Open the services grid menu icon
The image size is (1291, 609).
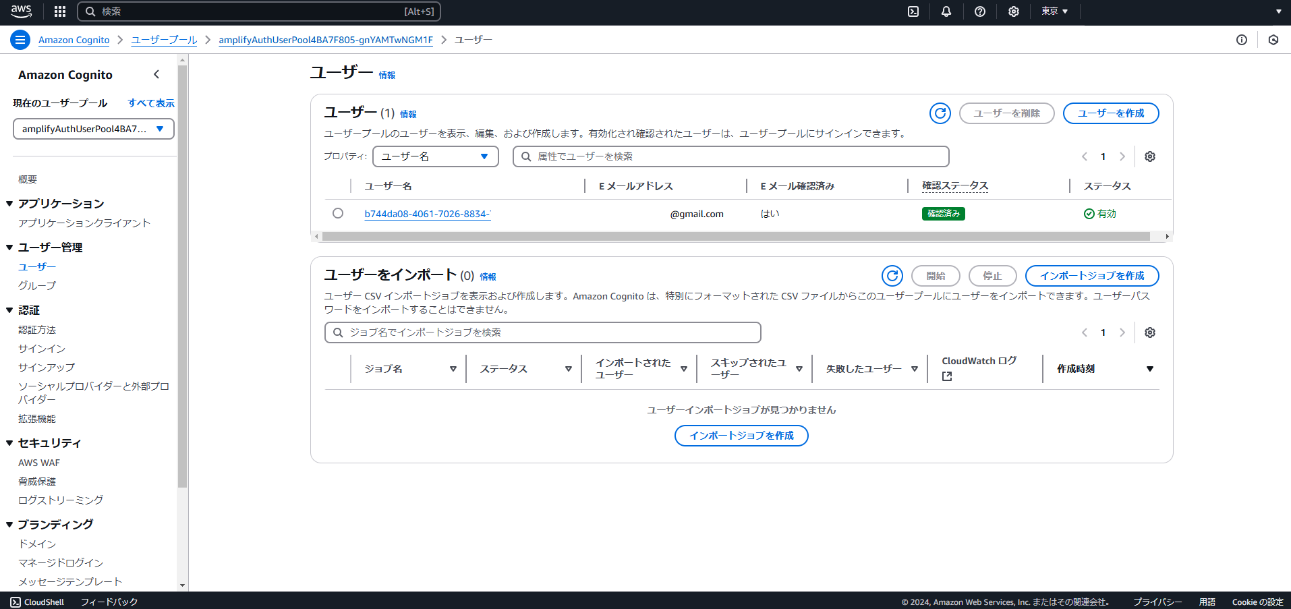(x=60, y=11)
